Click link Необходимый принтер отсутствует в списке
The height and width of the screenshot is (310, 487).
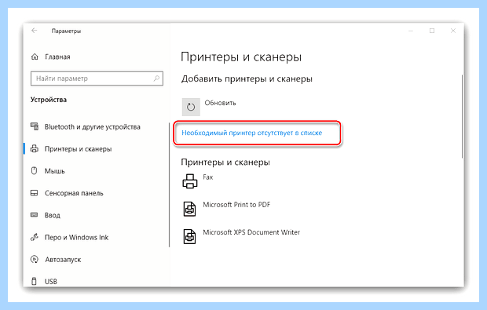(252, 133)
